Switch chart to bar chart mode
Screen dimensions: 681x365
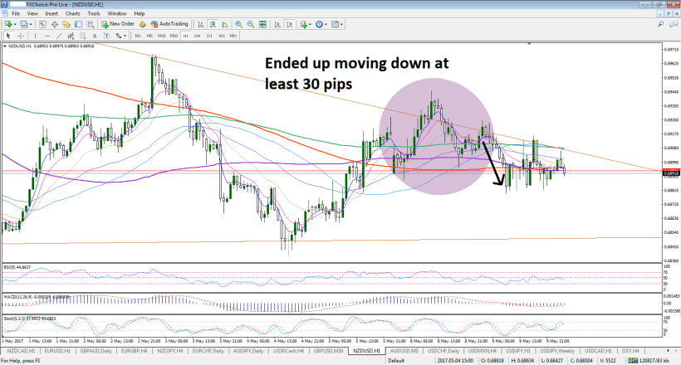click(x=201, y=24)
